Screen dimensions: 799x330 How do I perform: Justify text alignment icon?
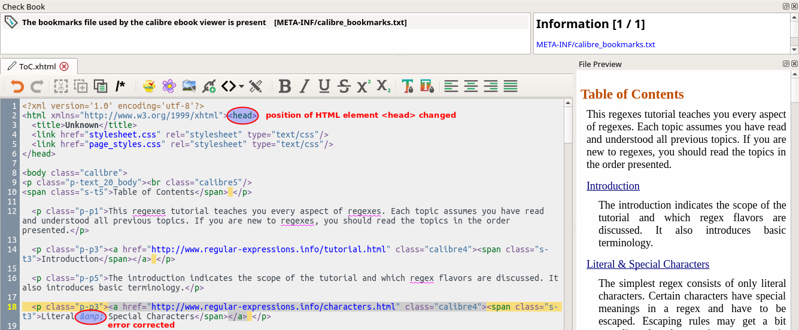click(511, 86)
